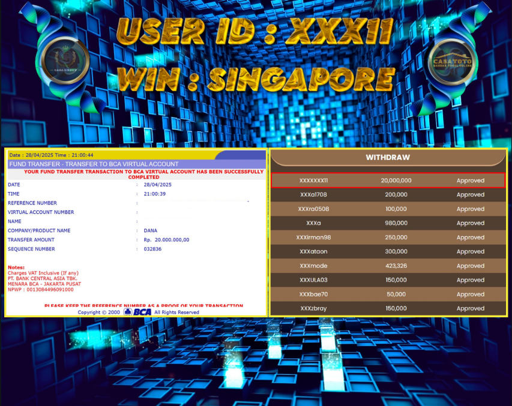This screenshot has height=406, width=512.
Task: Click the Sequence Number 032836 value
Action: click(152, 249)
